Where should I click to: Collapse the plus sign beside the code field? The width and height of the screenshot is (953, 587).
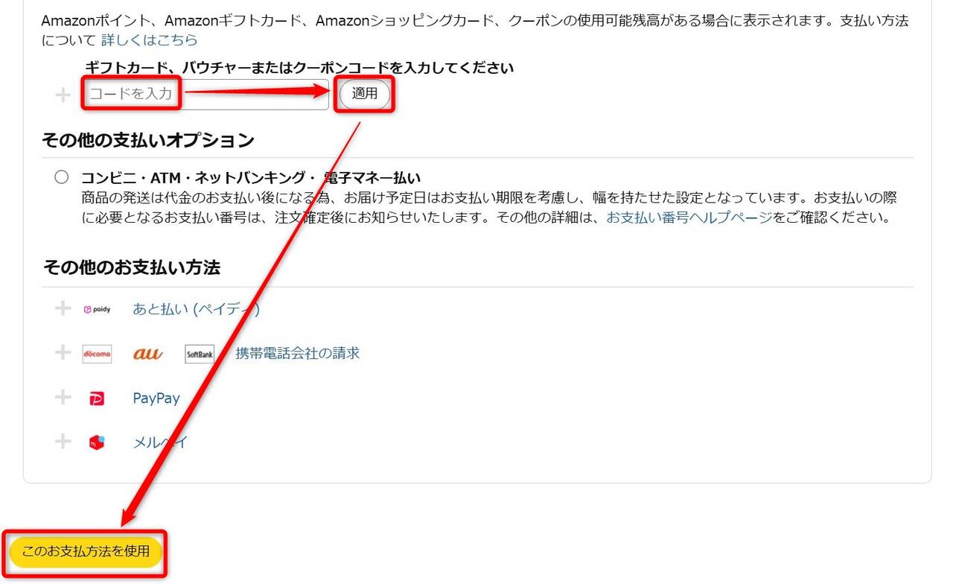pyautogui.click(x=63, y=95)
